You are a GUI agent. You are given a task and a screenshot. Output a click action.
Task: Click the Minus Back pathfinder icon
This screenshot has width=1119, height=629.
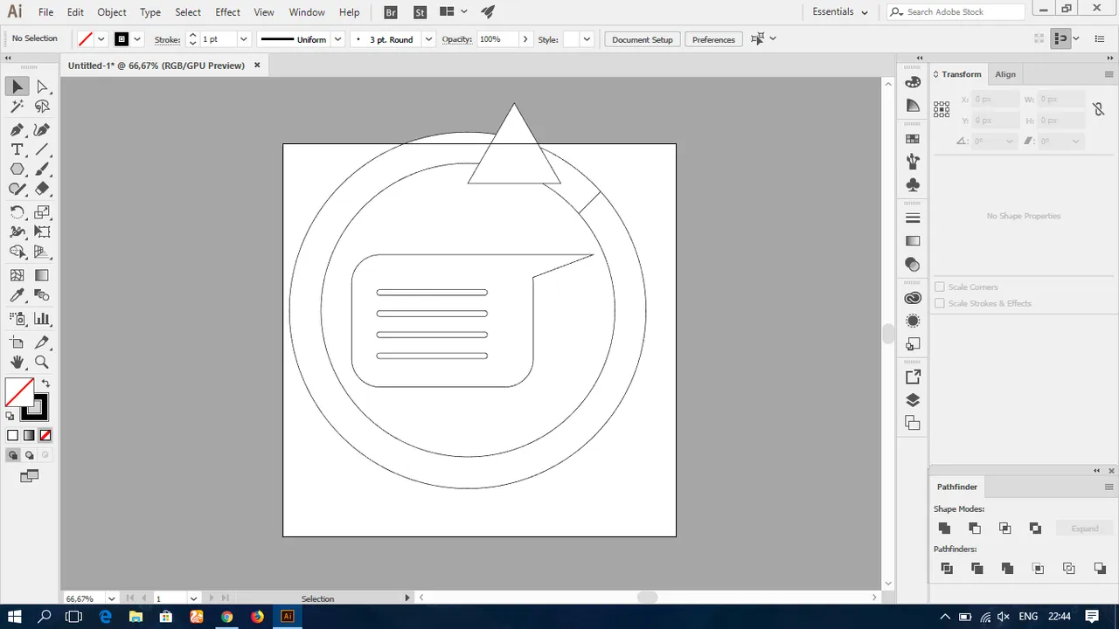pos(1100,568)
